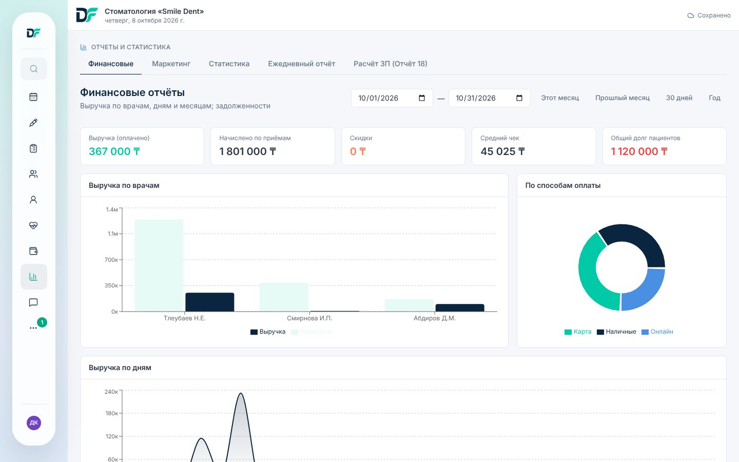The image size is (739, 462).
Task: Click the syringe treatment icon in sidebar
Action: (34, 123)
